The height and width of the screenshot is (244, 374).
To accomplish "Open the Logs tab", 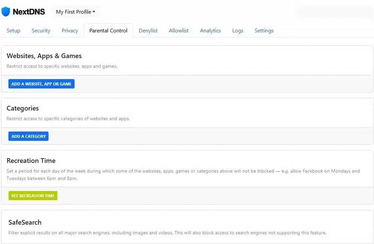I will 237,30.
